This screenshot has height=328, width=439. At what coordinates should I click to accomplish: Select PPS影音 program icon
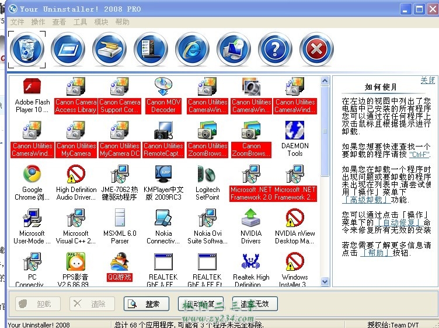coord(76,269)
